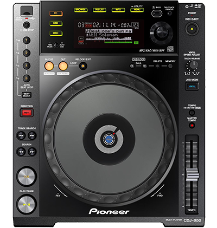
Task: Toggle the STANDBY power button
Action: [187, 6]
